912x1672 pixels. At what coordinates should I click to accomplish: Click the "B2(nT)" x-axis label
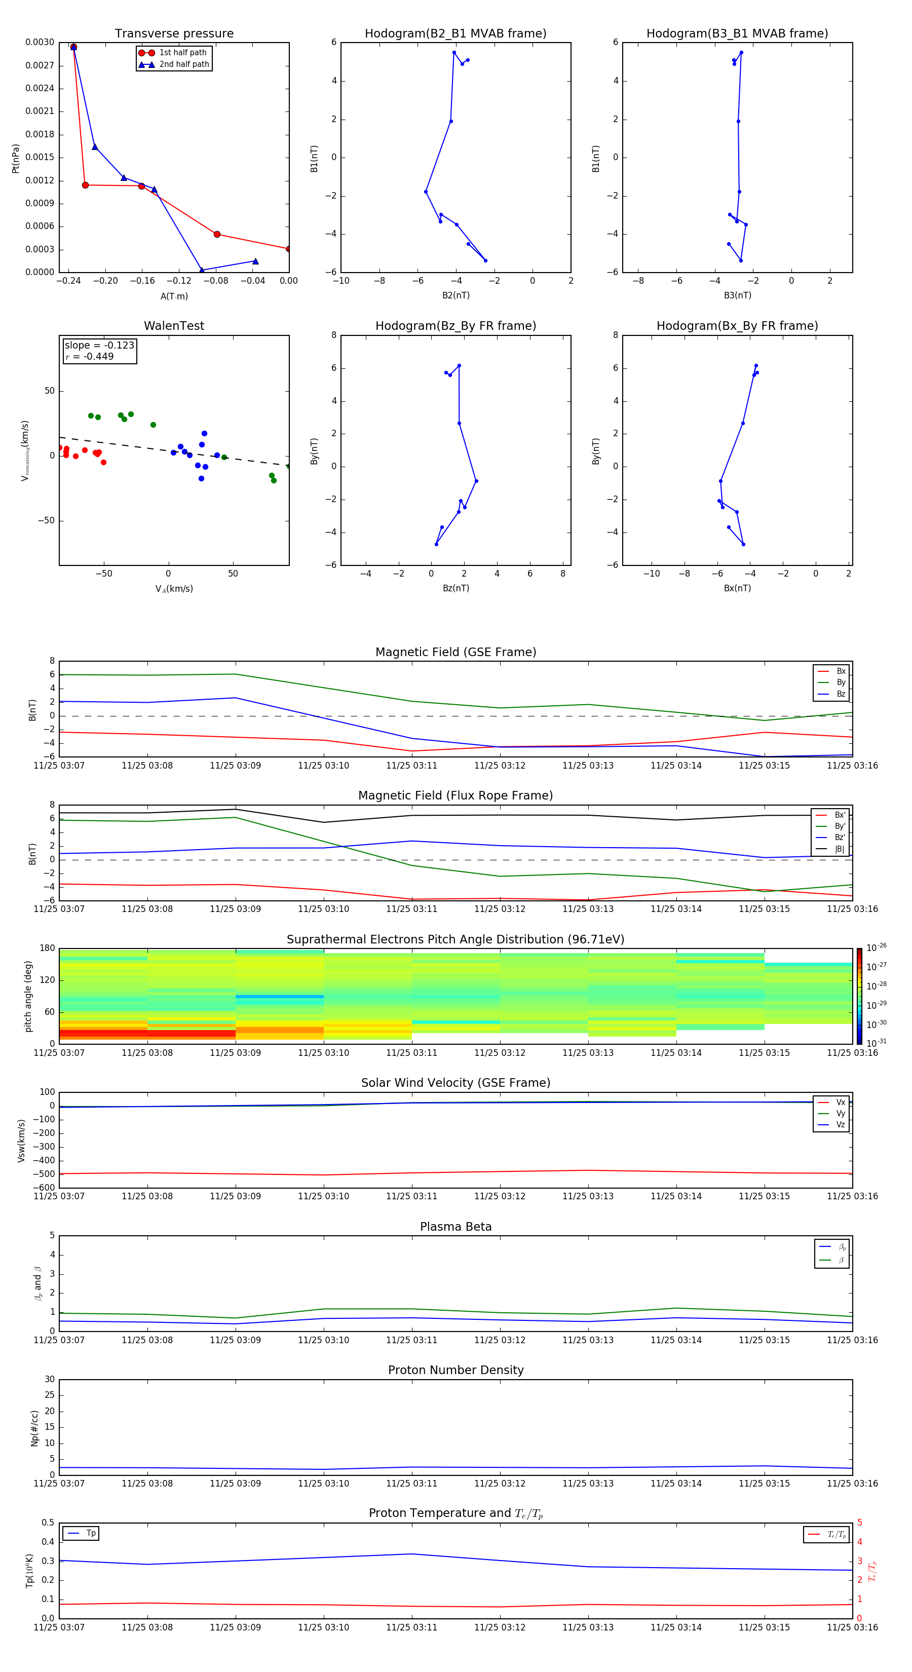(x=455, y=295)
